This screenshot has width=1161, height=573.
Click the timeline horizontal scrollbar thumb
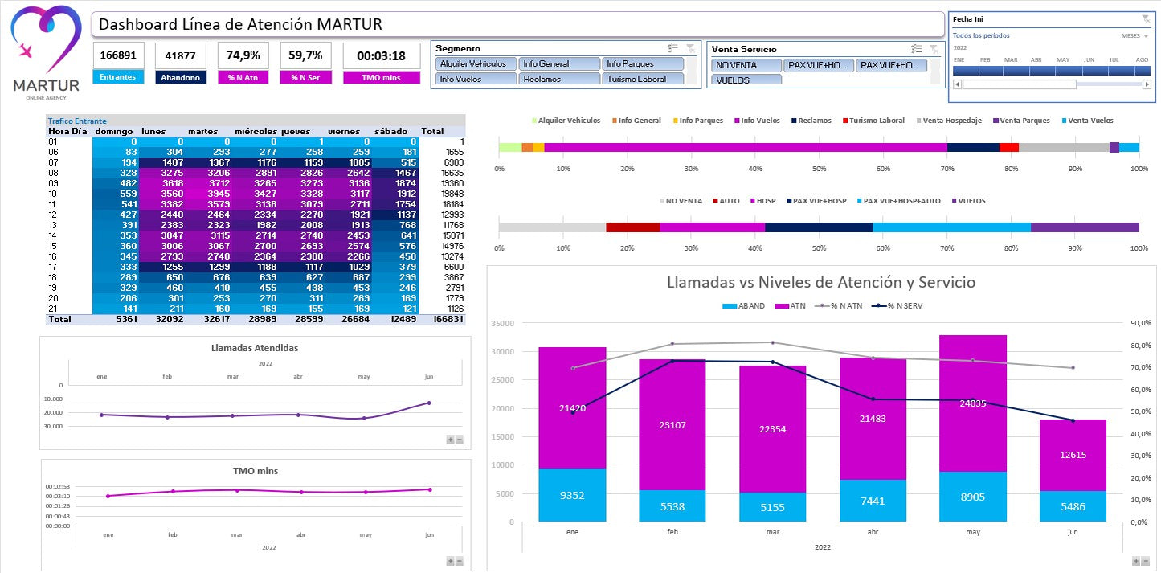click(1019, 84)
